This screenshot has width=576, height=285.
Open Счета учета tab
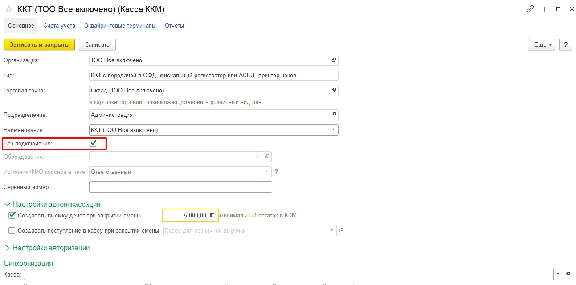[59, 25]
